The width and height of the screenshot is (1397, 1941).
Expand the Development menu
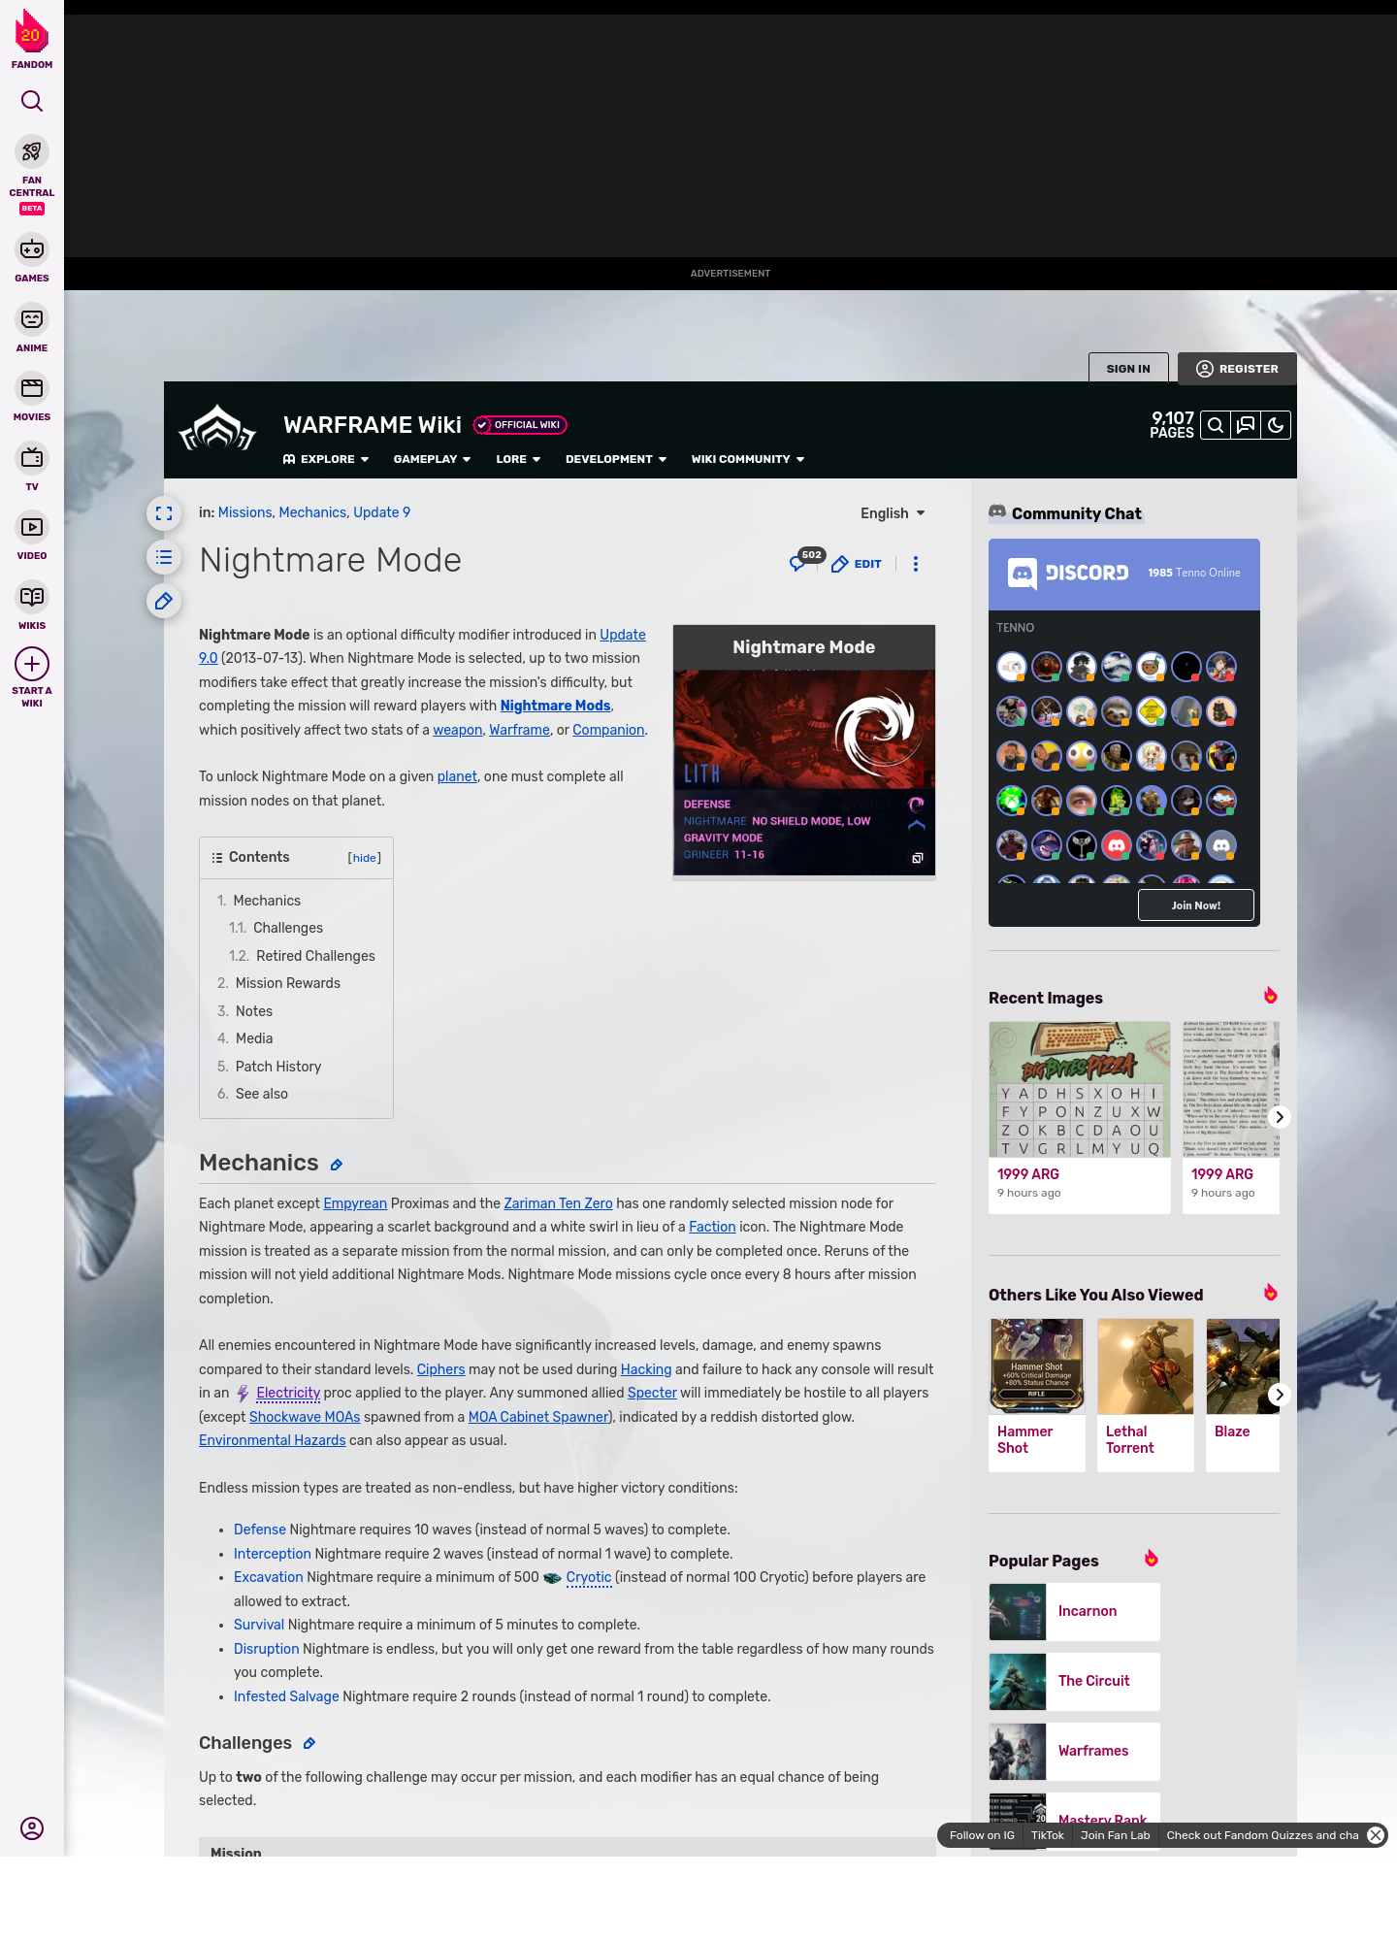pyautogui.click(x=616, y=459)
